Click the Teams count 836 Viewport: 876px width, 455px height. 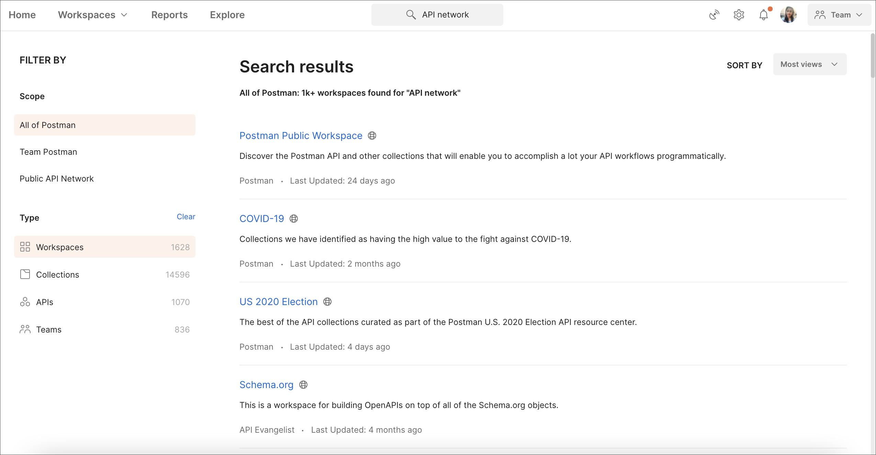coord(182,329)
